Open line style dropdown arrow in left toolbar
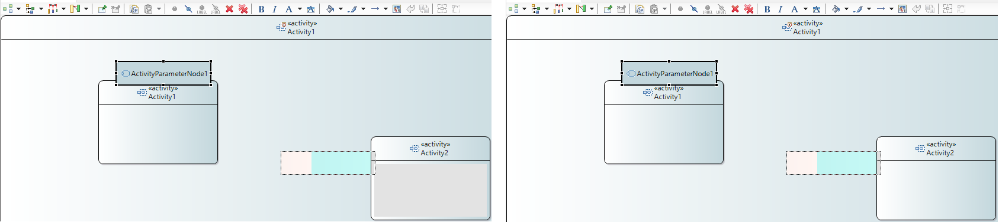This screenshot has width=999, height=222. [386, 9]
